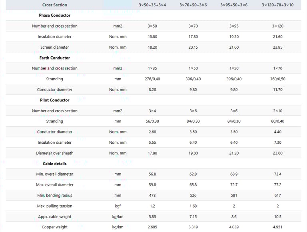
Task: Select the "Cable details" section heading
Action: 55,164
